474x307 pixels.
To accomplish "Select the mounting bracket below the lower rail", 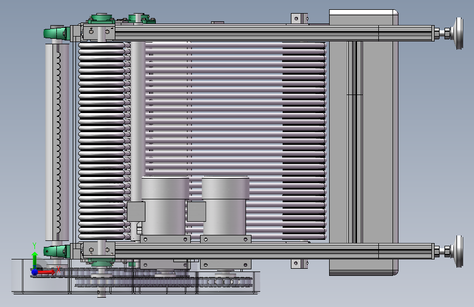I will click(x=299, y=264).
